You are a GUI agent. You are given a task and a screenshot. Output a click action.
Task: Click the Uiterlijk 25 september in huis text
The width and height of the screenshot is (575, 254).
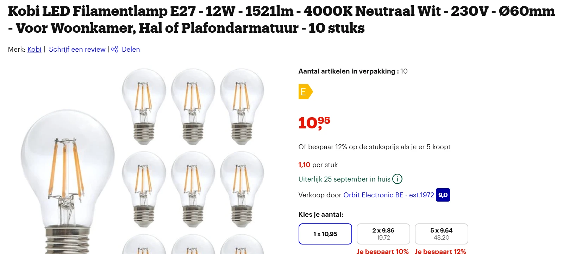(344, 179)
